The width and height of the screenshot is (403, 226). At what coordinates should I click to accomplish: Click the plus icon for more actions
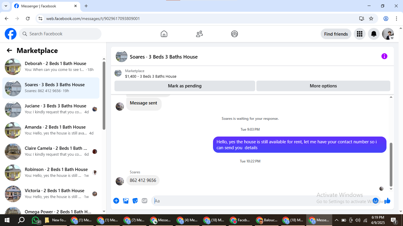point(116,201)
